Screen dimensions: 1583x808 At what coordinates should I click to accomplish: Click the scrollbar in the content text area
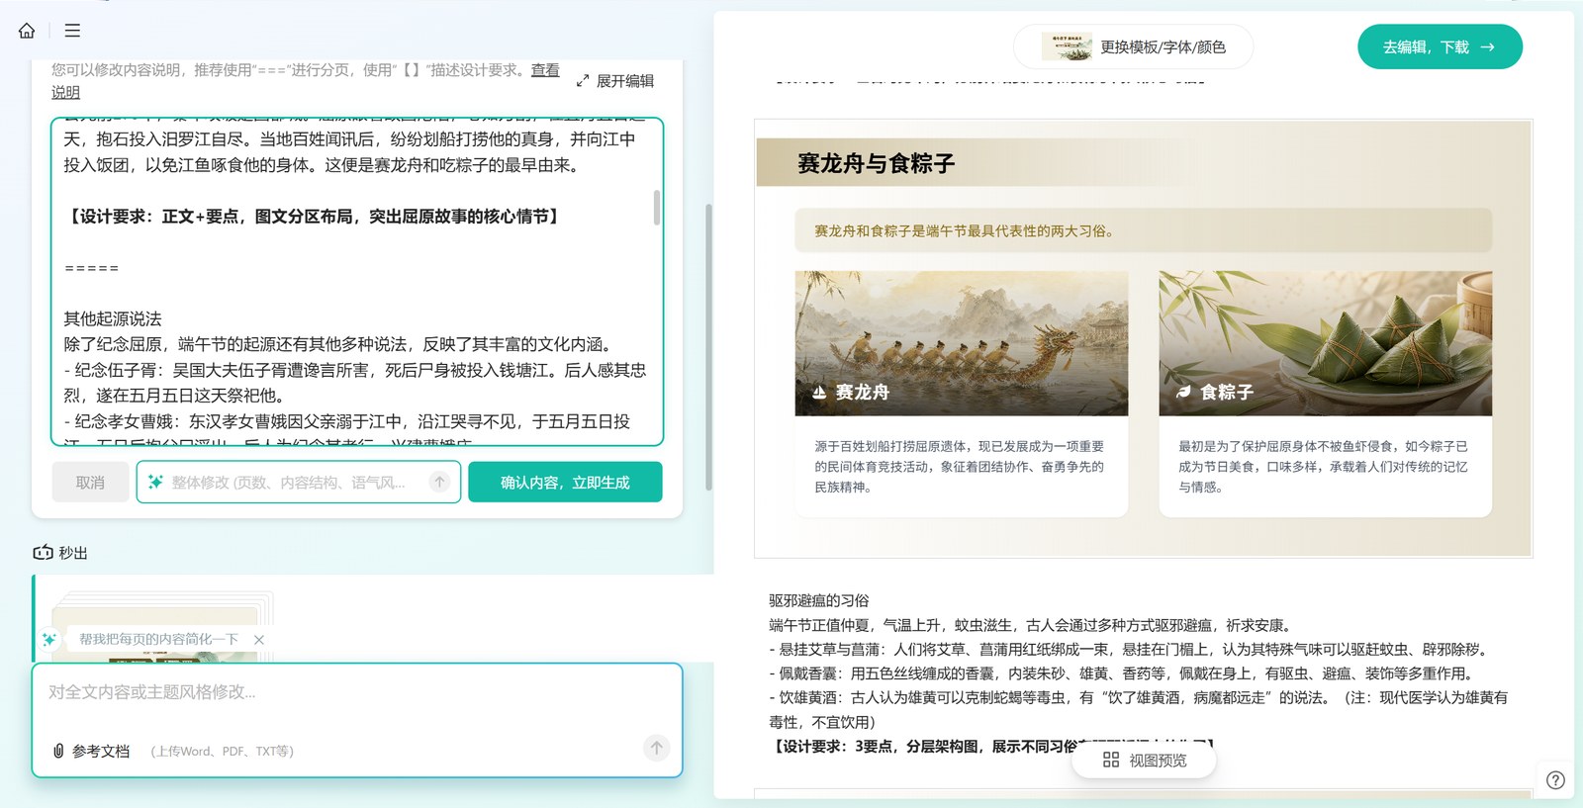[x=657, y=208]
